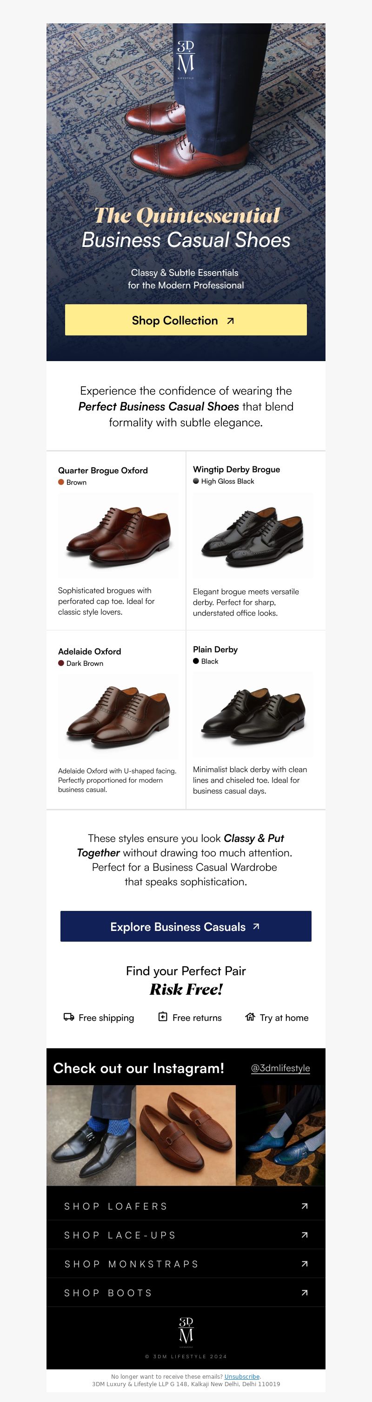Viewport: 372px width, 1402px height.
Task: Click the Unsubscribe link
Action: click(x=242, y=1376)
